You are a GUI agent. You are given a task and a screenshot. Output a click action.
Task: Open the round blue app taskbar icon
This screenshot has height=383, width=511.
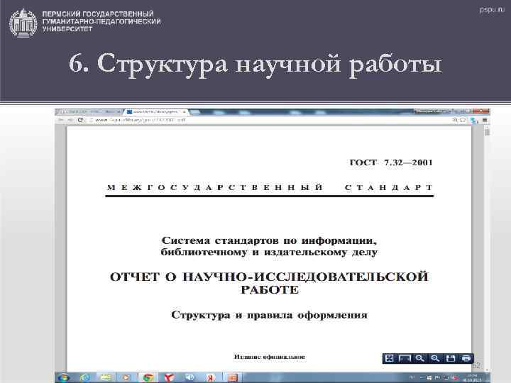(x=189, y=378)
